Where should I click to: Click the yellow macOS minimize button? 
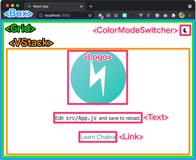[13, 6]
